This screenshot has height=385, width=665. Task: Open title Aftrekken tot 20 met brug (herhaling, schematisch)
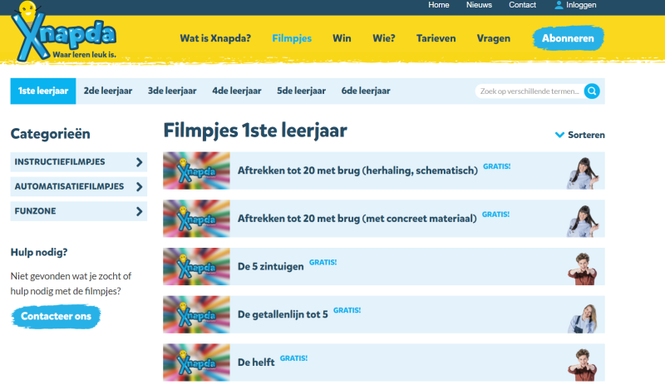[x=357, y=170]
